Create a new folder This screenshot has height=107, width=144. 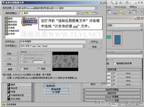91,13
